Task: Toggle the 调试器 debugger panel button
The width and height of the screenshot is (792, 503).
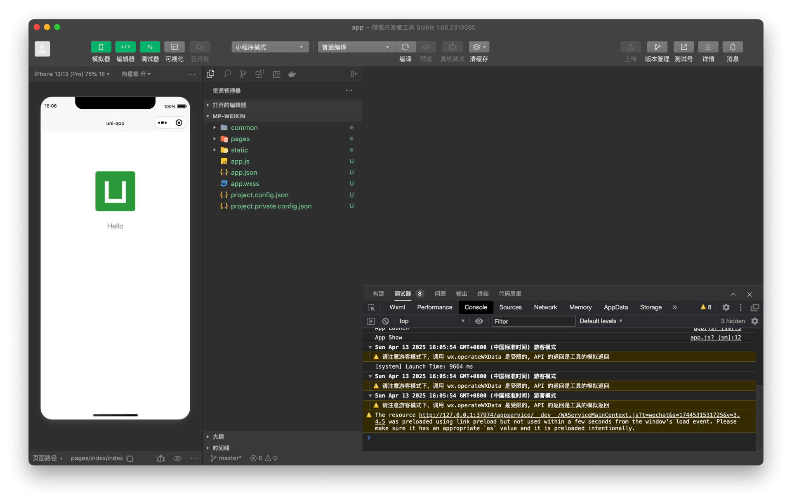Action: point(150,47)
